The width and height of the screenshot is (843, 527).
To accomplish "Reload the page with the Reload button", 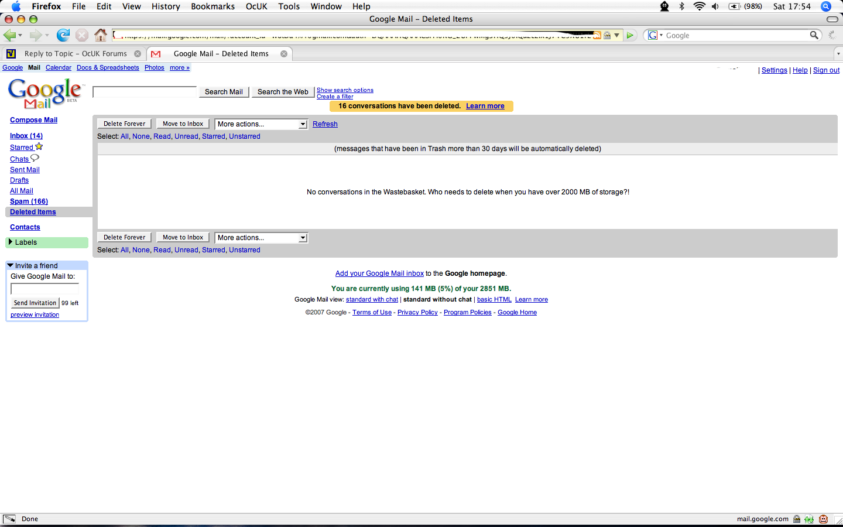I will tap(63, 35).
